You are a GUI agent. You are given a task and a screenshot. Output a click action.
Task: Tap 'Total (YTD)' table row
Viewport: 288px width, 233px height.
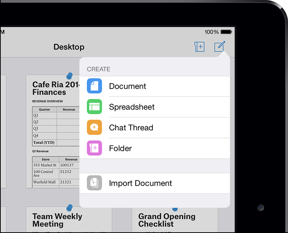point(56,143)
